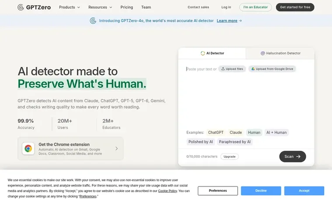The image size is (332, 207).
Task: Click the GPTZero icon in announcement banner
Action: click(x=93, y=21)
